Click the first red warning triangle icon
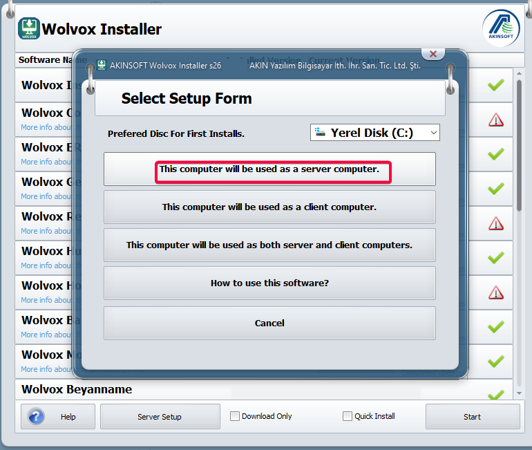This screenshot has height=450, width=532. pyautogui.click(x=495, y=120)
